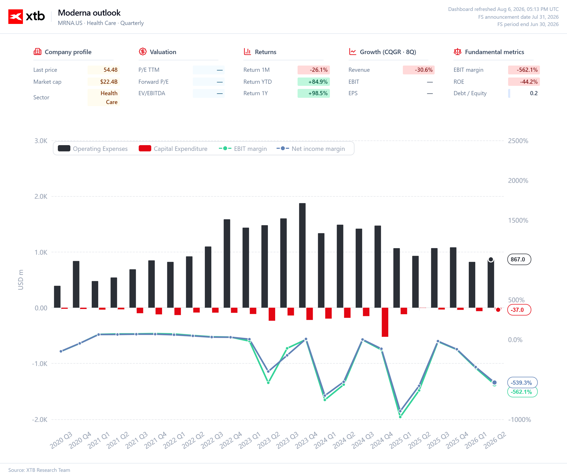The height and width of the screenshot is (476, 567).
Task: Click the Capital Expenditure red legend swatch
Action: (145, 149)
